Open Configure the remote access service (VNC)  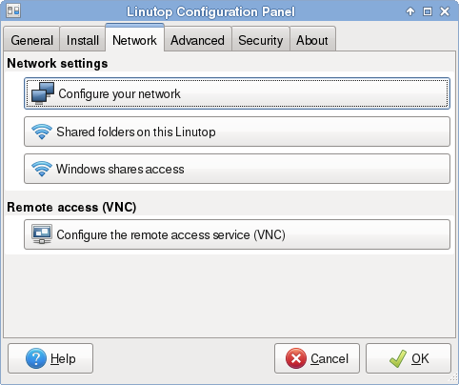point(237,234)
